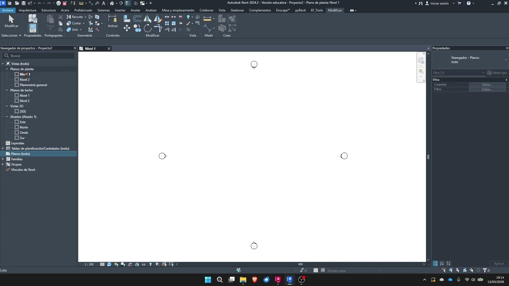This screenshot has width=509, height=286.
Task: Toggle show crop region icon
Action: (137, 264)
